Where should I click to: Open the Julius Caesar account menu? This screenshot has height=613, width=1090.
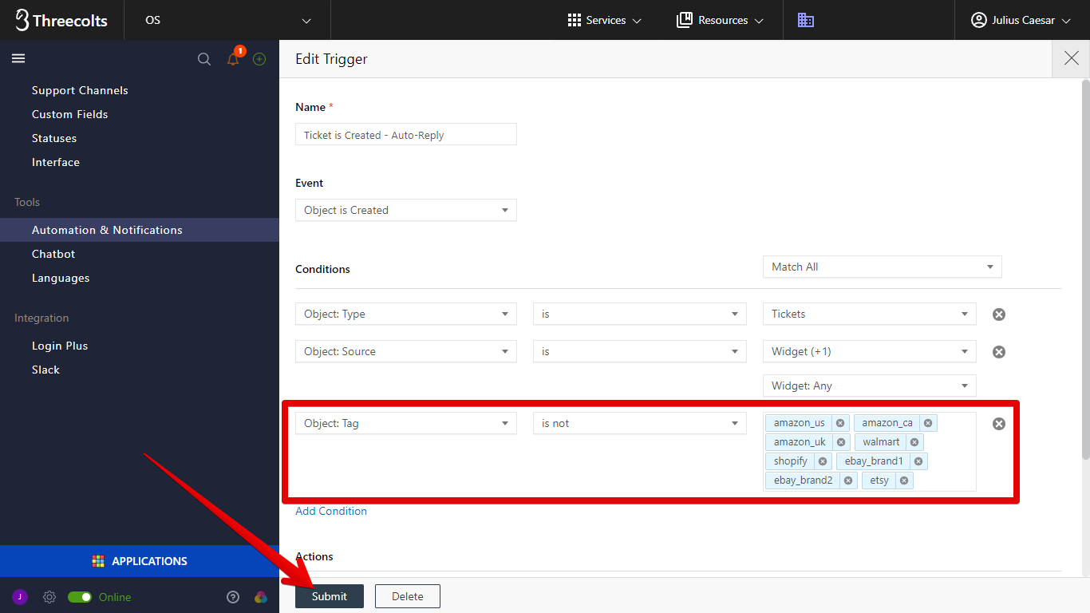1021,20
